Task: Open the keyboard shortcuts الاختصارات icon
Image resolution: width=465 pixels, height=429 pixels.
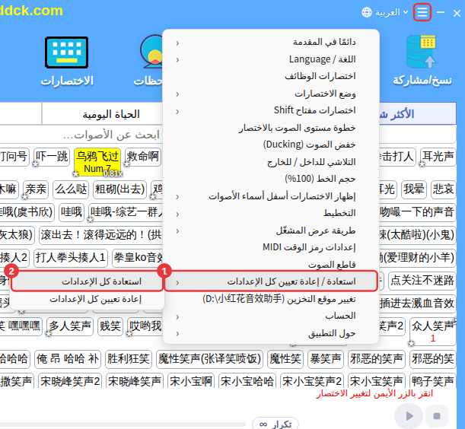Action: (67, 52)
